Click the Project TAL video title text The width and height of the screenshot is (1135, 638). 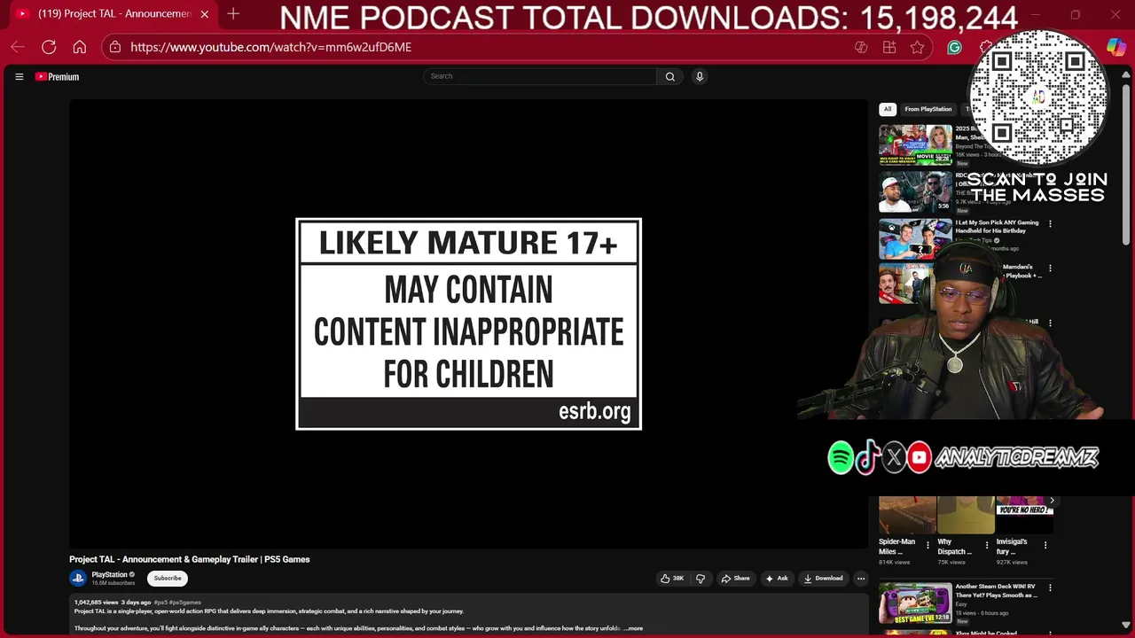190,559
